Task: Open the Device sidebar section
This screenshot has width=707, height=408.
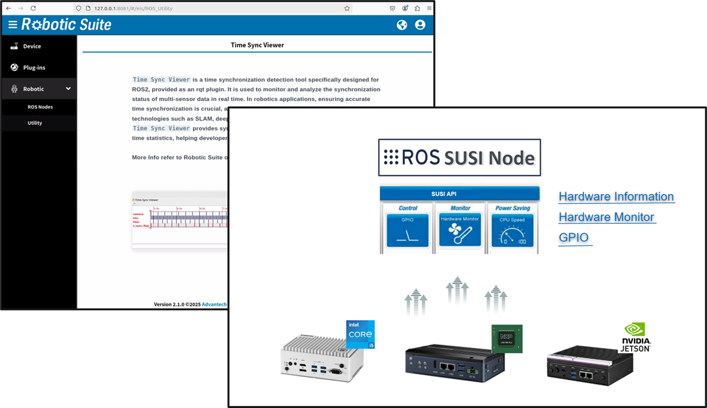Action: pos(32,46)
